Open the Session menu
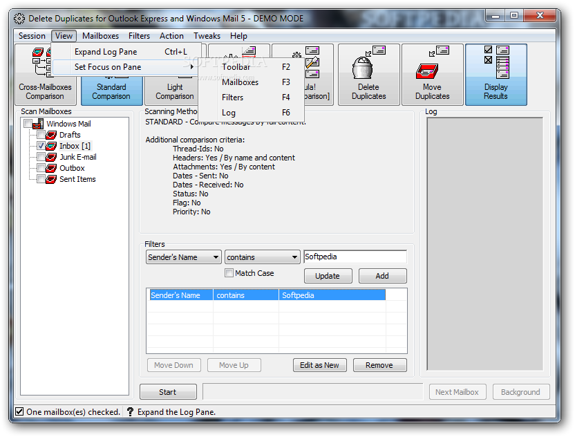The width and height of the screenshot is (575, 437). point(32,36)
